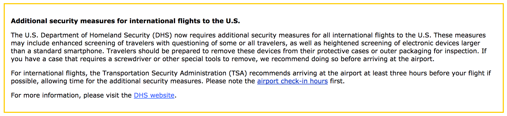Click 'Please note the' before check-in link
507x116 pixels.
click(230, 81)
